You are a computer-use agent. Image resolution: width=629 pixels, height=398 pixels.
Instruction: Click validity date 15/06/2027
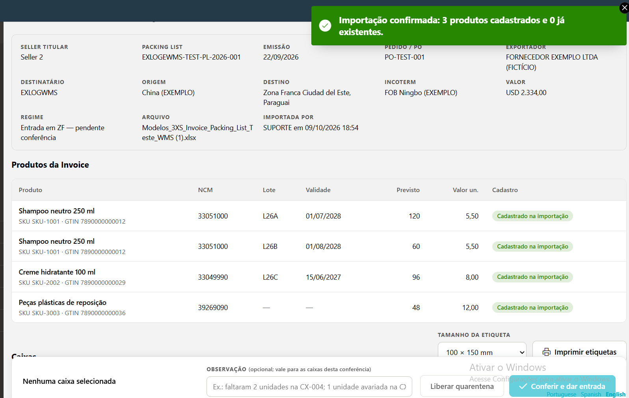pos(323,277)
